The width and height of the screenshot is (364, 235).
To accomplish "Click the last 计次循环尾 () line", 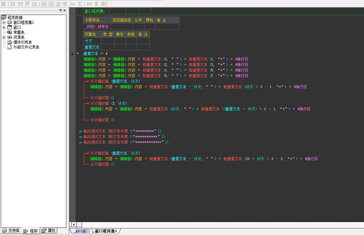I will coord(102,164).
